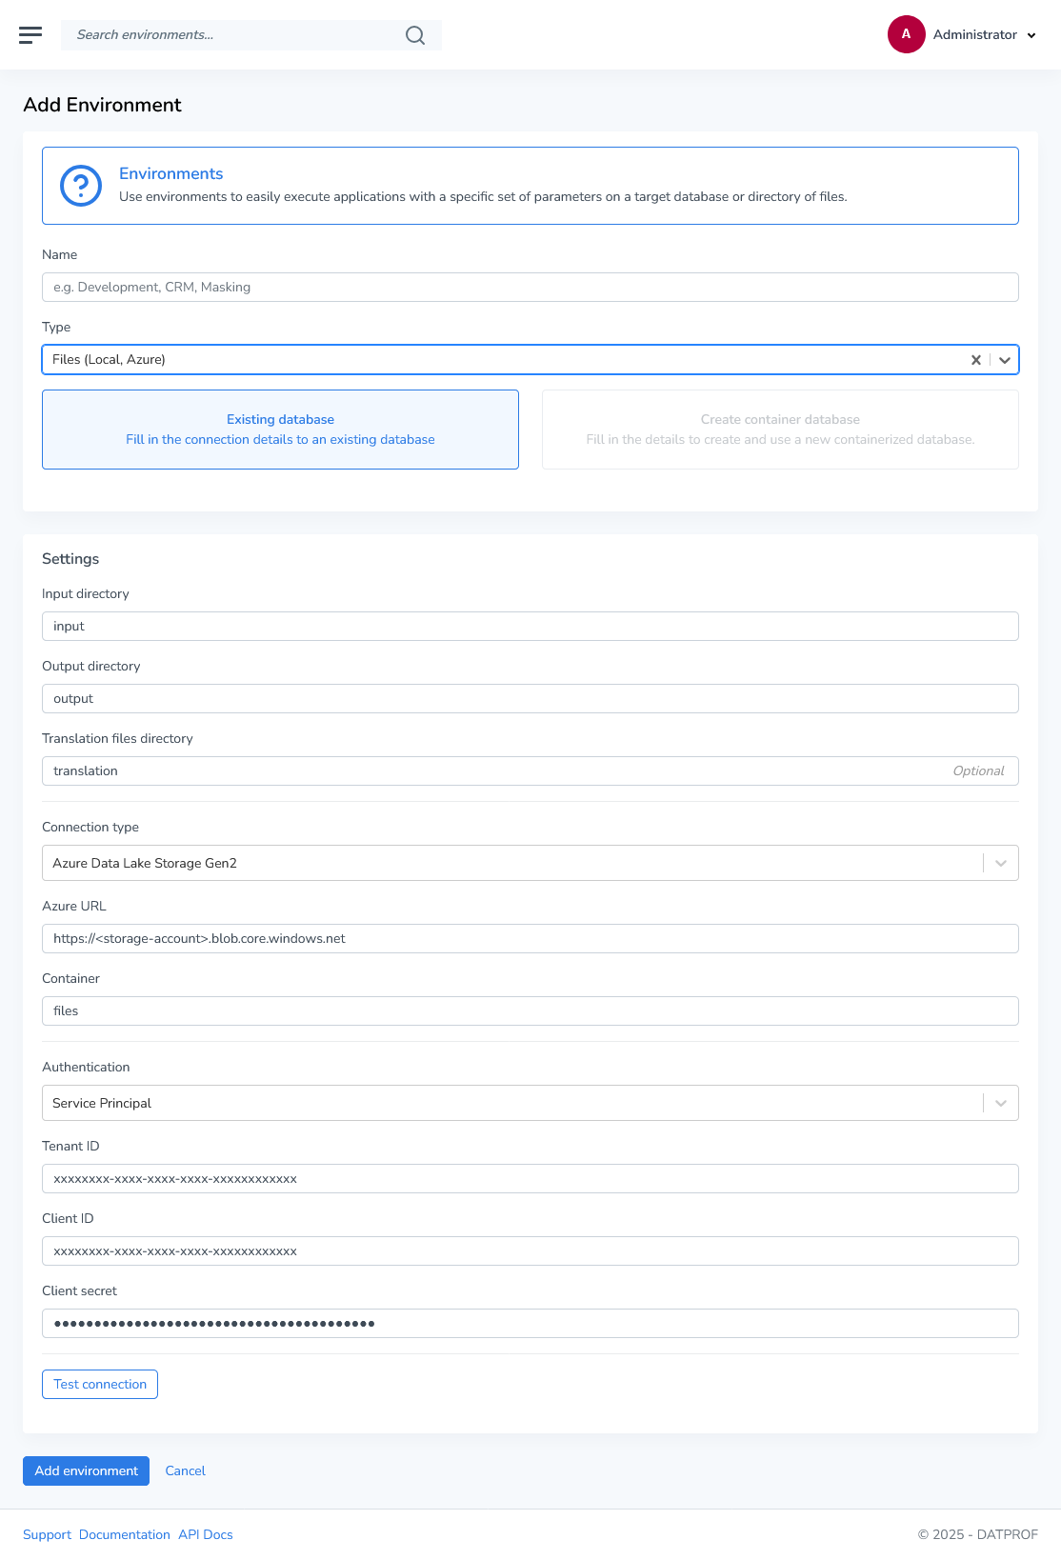Click the Container field
Viewport: 1061px width, 1560px height.
coord(530,1011)
